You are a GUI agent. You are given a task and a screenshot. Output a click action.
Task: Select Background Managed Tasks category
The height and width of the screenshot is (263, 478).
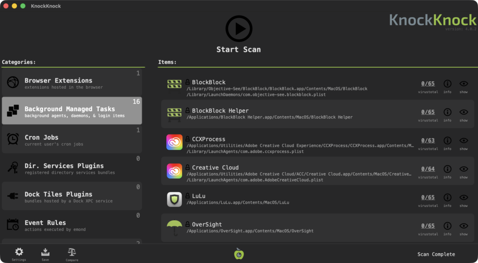72,111
